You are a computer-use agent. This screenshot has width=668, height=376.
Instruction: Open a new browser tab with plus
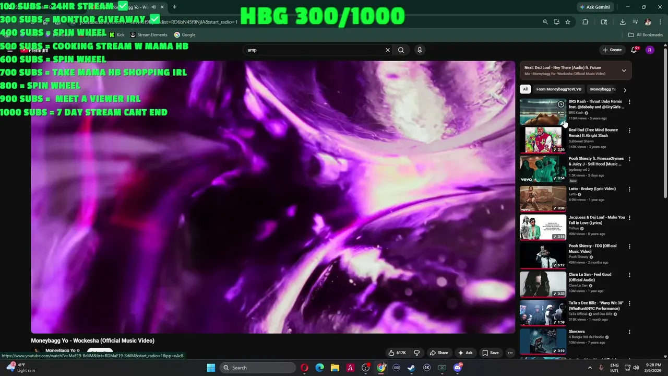point(174,7)
